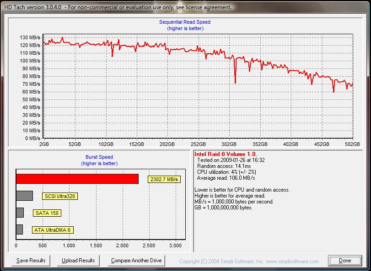Click the 2302.7 MB/s value label

click(x=164, y=180)
